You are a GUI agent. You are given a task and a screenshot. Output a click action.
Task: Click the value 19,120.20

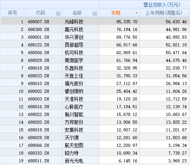pyautogui.click(x=127, y=99)
